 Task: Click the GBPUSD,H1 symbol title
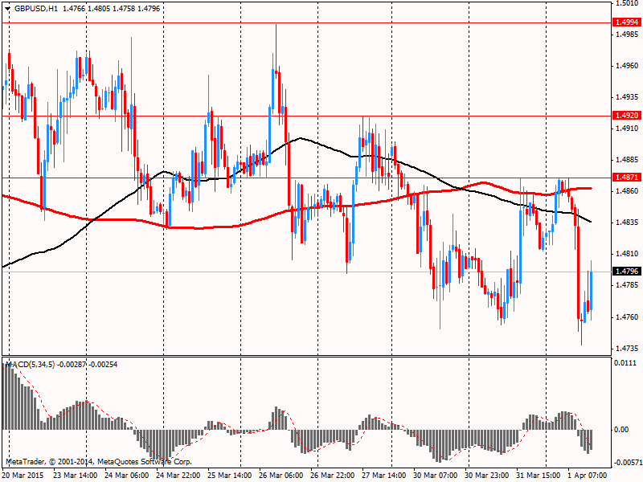click(36, 9)
